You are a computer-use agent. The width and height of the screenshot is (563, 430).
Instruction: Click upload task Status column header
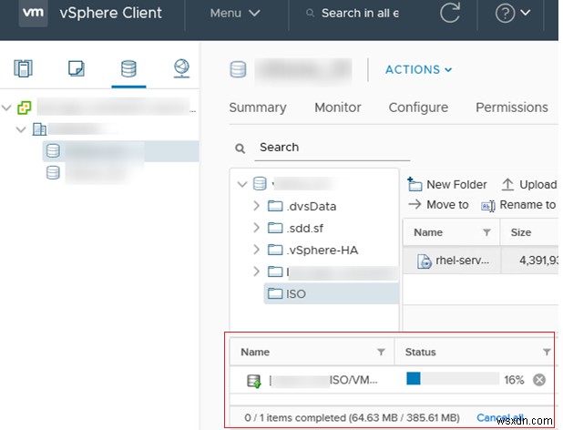[421, 353]
